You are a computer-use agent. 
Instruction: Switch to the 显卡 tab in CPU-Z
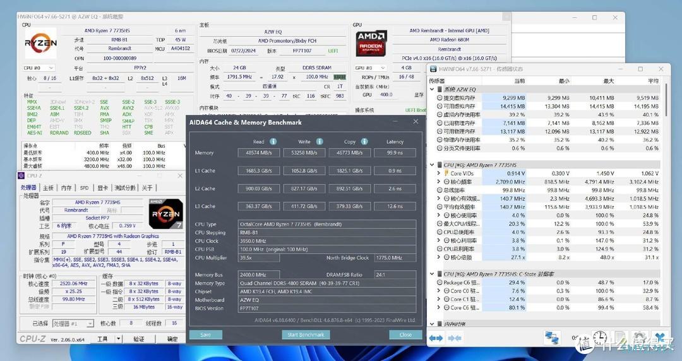pyautogui.click(x=102, y=187)
